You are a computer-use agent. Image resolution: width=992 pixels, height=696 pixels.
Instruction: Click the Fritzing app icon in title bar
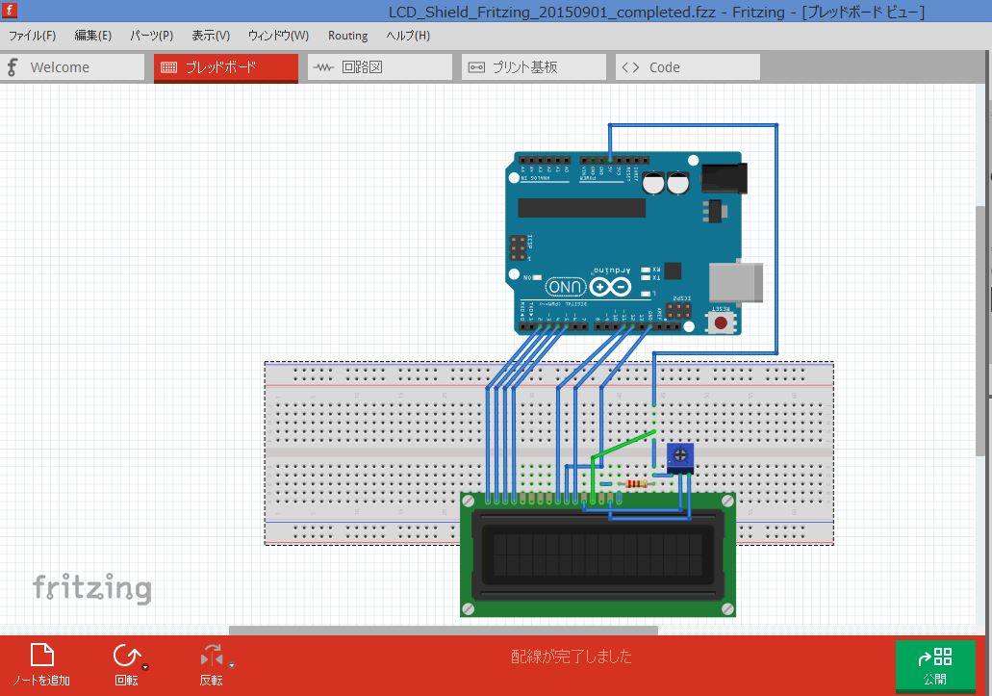(x=12, y=11)
